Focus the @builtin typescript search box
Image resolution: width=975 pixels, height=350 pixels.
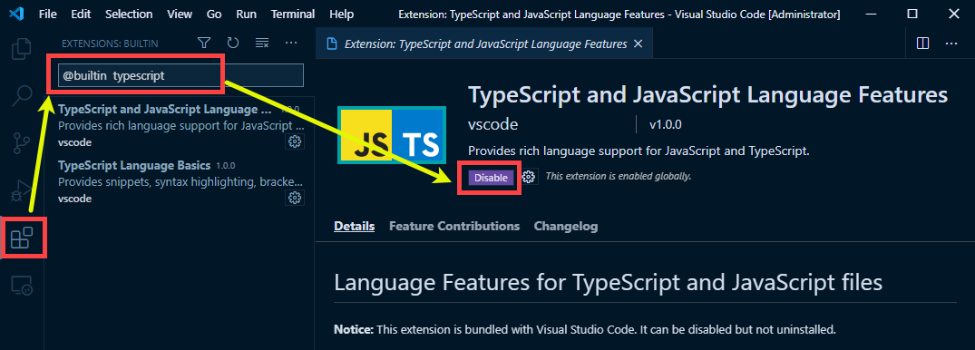[180, 75]
